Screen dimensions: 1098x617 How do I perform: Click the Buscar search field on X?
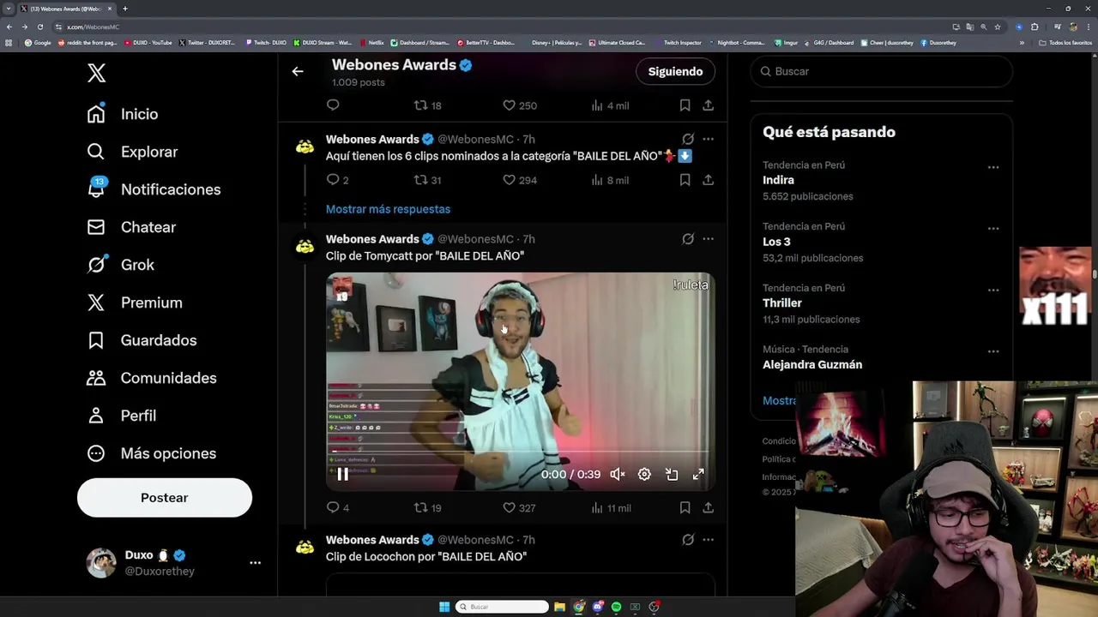coord(882,71)
